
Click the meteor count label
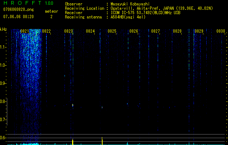click(x=51, y=11)
